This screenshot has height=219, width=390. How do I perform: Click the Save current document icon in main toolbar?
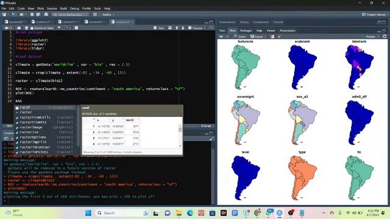pos(32,15)
